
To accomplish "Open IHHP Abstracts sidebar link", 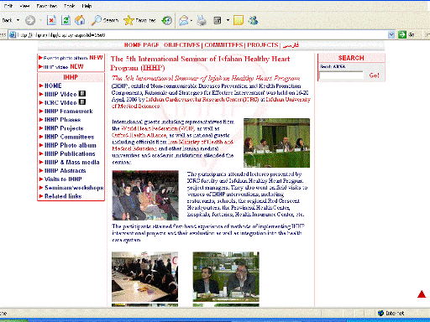I will (x=65, y=170).
